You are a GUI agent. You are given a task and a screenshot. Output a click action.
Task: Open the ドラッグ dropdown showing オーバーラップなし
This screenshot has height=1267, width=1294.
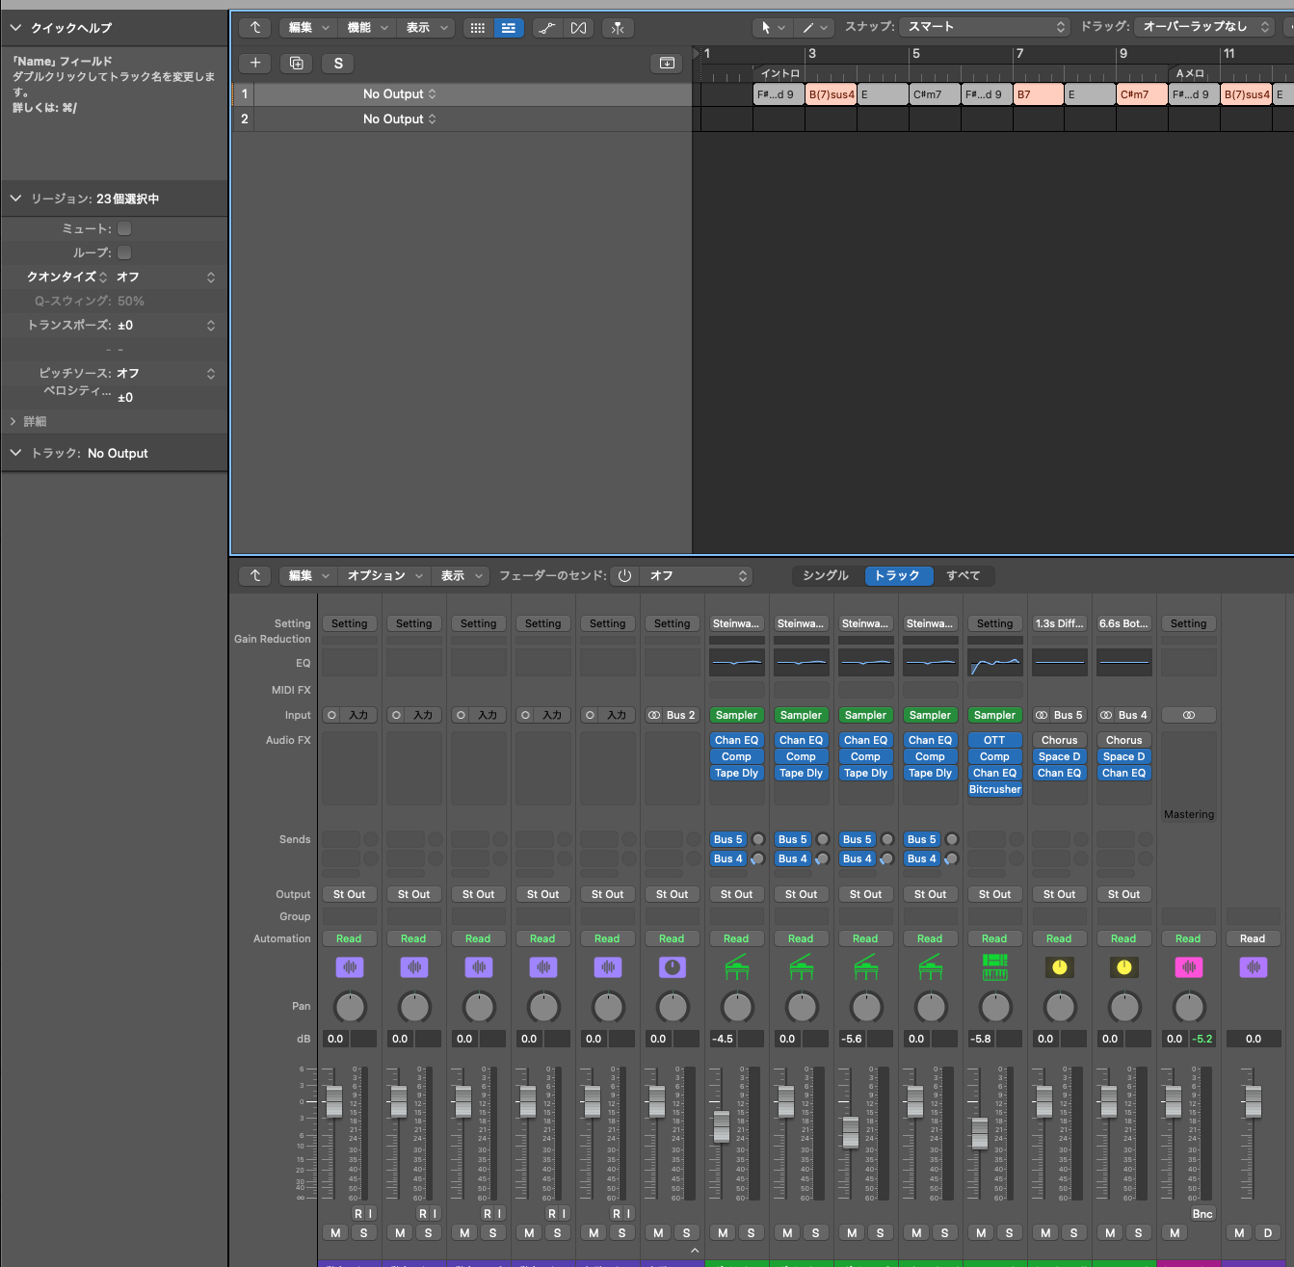pos(1203,27)
